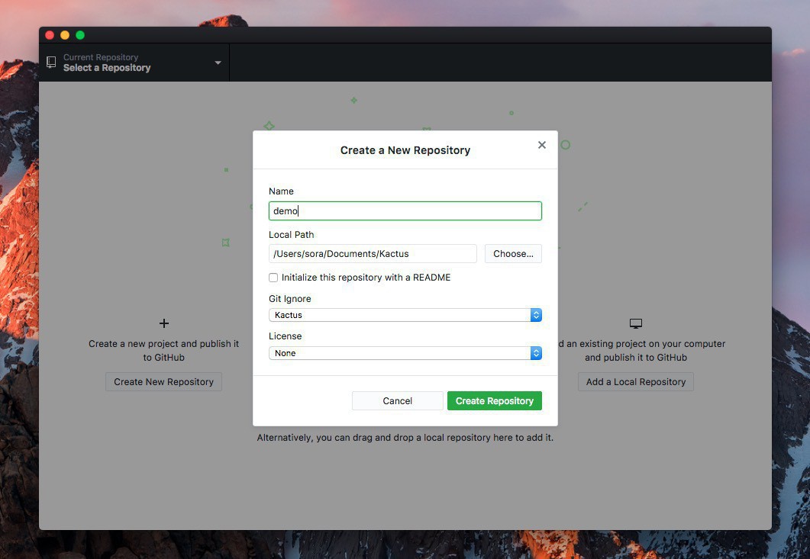The width and height of the screenshot is (810, 559).
Task: Click the drag and drop hint text
Action: click(405, 438)
